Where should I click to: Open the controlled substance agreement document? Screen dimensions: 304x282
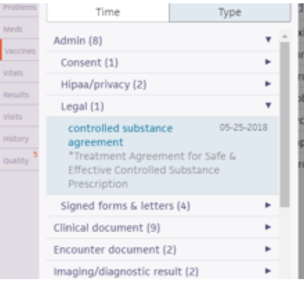click(x=120, y=135)
